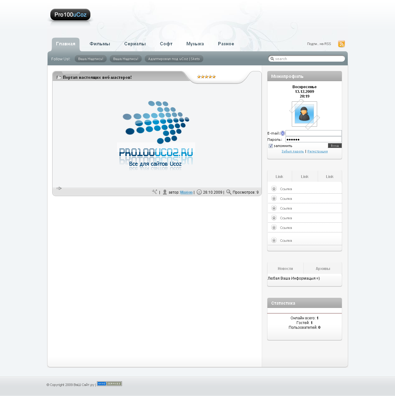The height and width of the screenshot is (396, 395).
Task: Click the Статистика panel header
Action: [x=305, y=303]
